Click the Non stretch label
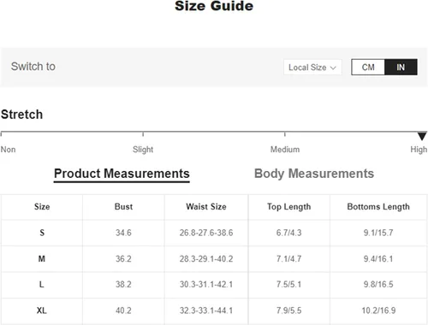The height and width of the screenshot is (325, 428). pos(8,150)
